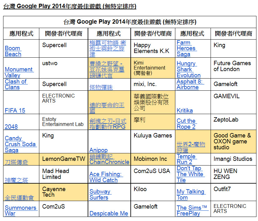Screen dimensions: 258x221
Task: Open the 怪物彈珠 link
Action: [x=101, y=87]
